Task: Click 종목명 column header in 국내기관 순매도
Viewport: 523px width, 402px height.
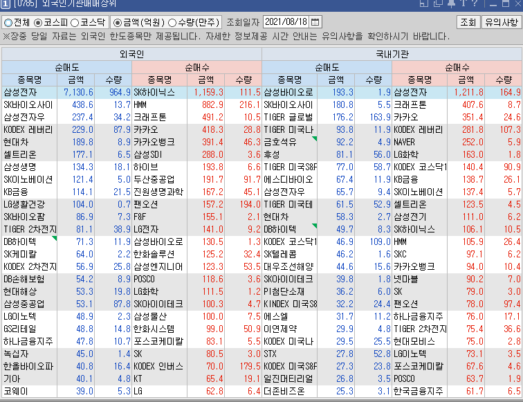Action: [x=289, y=80]
